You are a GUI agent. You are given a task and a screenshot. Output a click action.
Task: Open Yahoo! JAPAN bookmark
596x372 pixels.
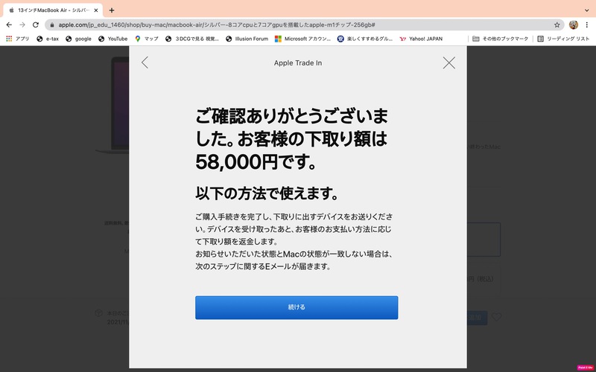tap(421, 39)
